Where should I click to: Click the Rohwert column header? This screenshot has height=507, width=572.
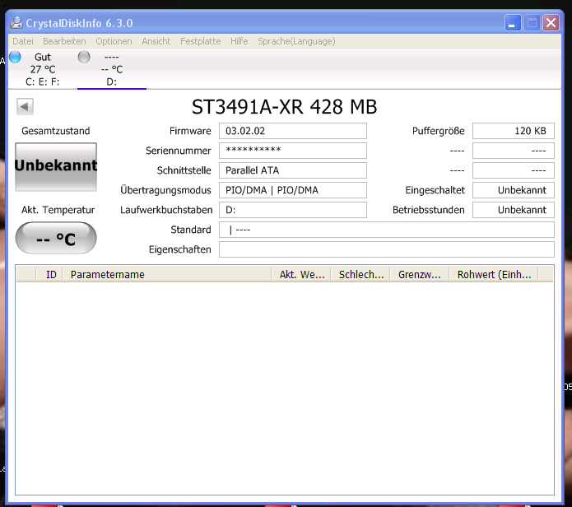click(494, 275)
